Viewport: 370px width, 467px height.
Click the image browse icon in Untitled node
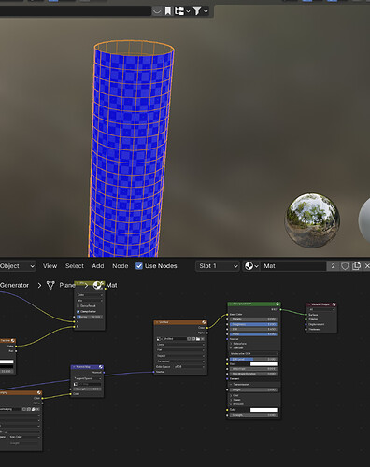pos(159,339)
